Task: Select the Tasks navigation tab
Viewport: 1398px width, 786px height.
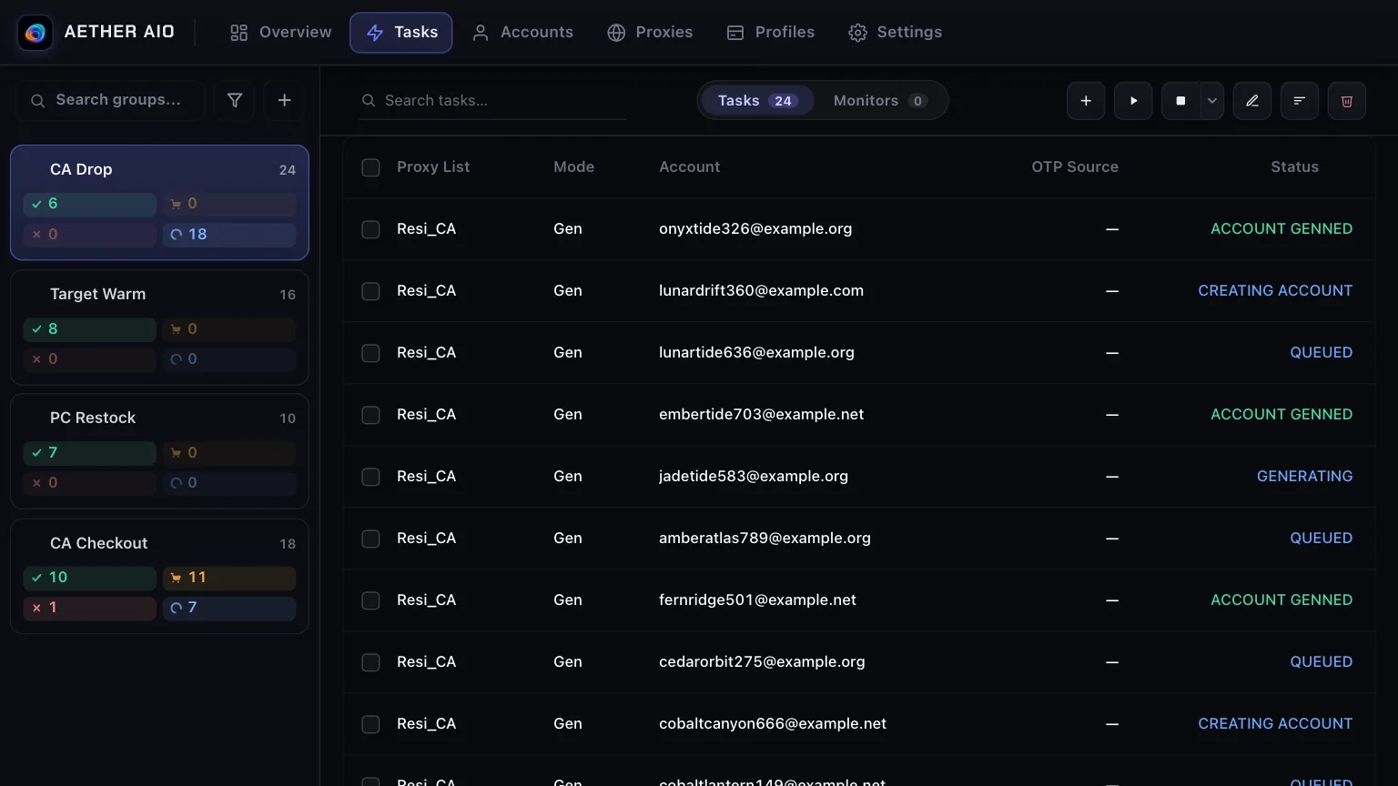Action: coord(401,33)
